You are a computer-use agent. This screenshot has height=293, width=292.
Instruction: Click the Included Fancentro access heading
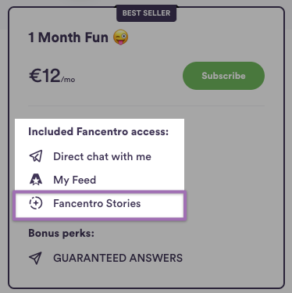point(98,131)
